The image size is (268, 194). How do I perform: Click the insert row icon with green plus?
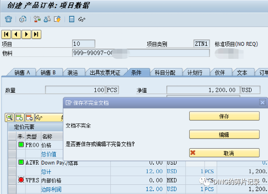pyautogui.click(x=19, y=117)
